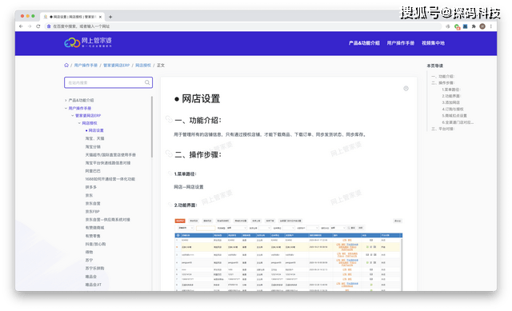The height and width of the screenshot is (311, 512).
Task: Open 得物 sidebar page
Action: (89, 253)
